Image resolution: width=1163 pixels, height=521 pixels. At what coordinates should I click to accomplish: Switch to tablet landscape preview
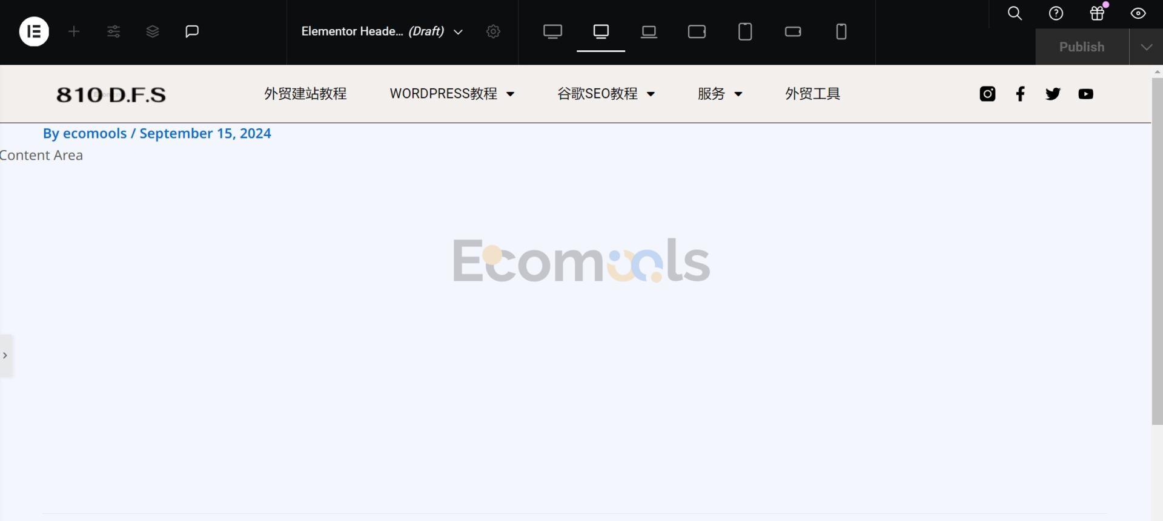tap(697, 31)
